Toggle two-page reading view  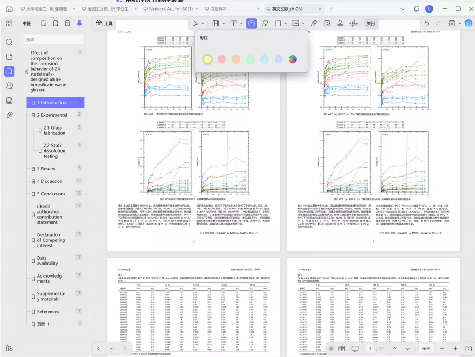coord(341,349)
